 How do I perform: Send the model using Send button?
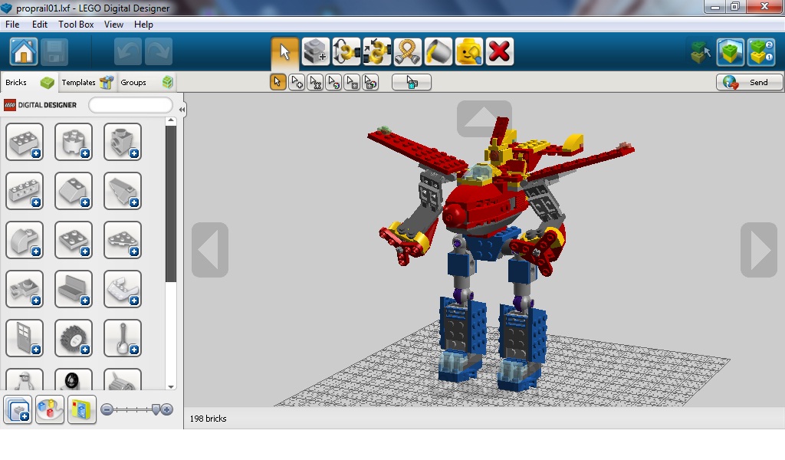(x=749, y=82)
